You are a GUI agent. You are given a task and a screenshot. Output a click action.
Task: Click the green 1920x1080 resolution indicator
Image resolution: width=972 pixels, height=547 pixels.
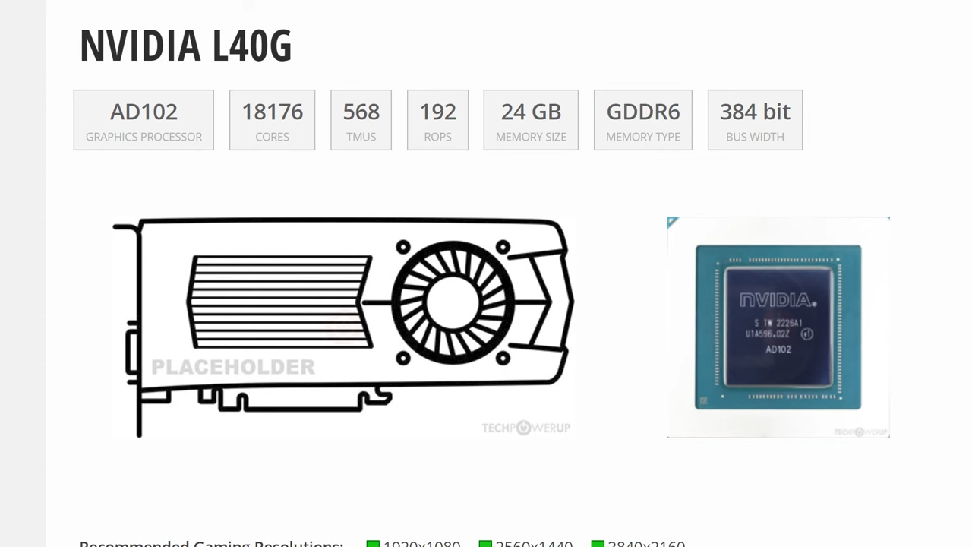point(373,544)
